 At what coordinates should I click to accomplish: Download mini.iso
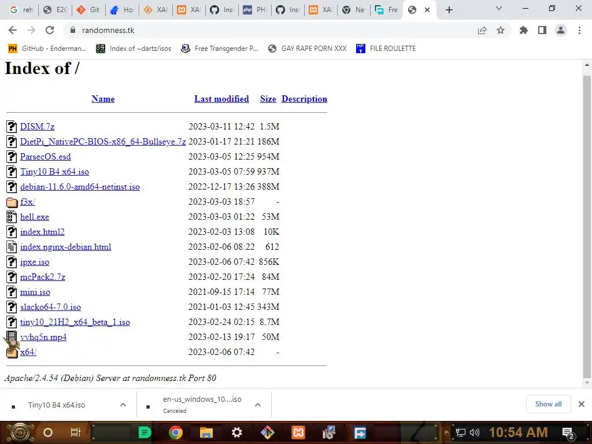(x=35, y=292)
